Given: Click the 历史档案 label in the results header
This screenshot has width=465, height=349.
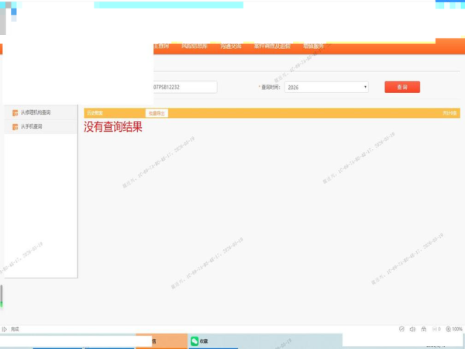Looking at the screenshot, I should tap(95, 113).
